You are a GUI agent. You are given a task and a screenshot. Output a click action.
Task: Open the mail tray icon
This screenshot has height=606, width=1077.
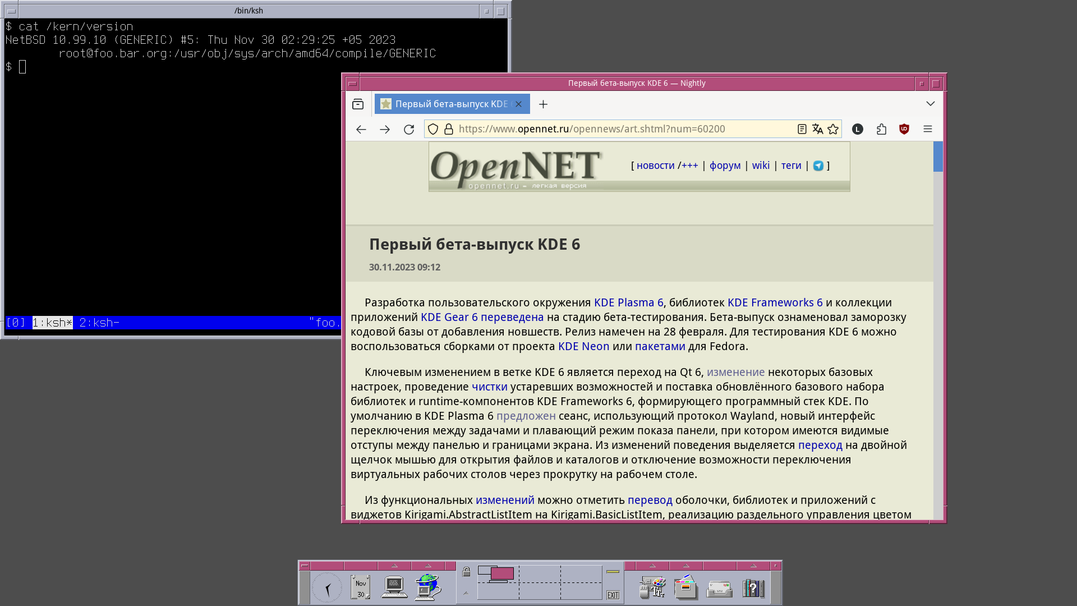[720, 589]
